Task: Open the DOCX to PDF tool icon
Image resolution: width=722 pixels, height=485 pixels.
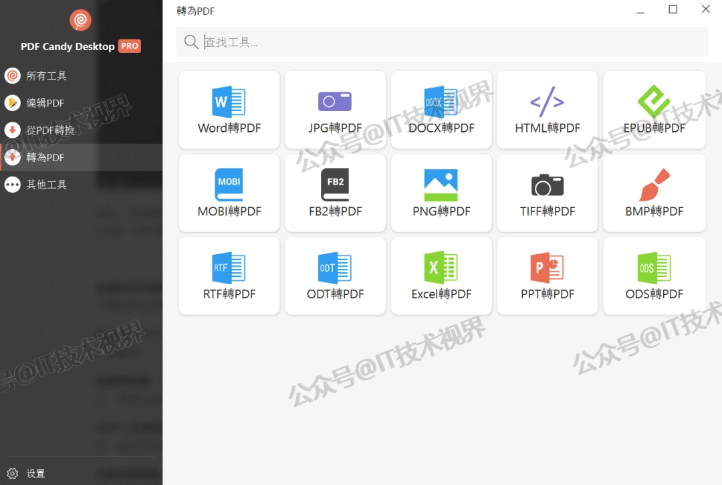Action: (x=441, y=101)
